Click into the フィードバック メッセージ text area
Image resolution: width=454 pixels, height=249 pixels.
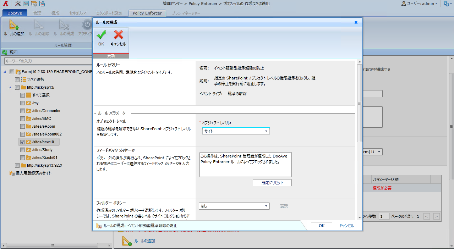246,165
